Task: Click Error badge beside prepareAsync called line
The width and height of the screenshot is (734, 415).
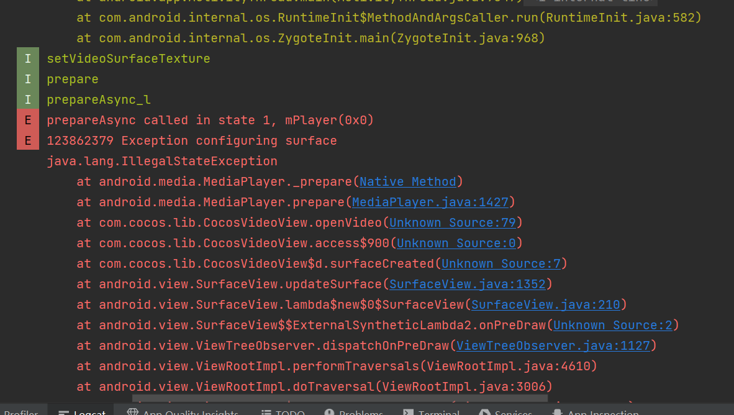Action: (28, 121)
